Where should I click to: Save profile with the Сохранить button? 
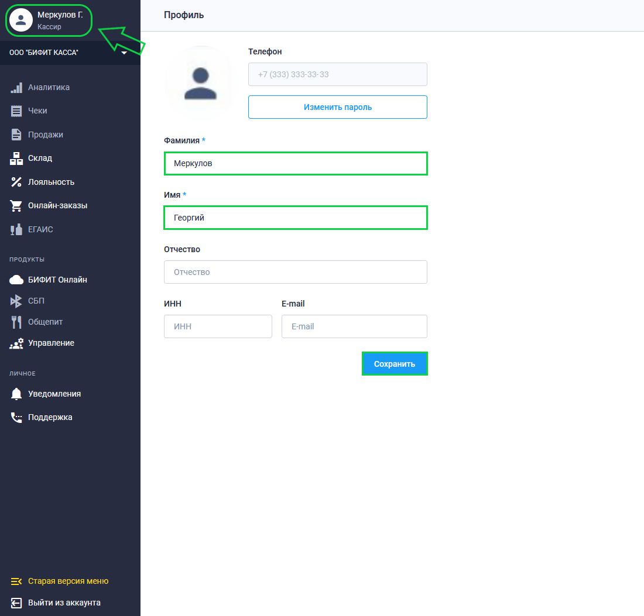[x=395, y=364]
